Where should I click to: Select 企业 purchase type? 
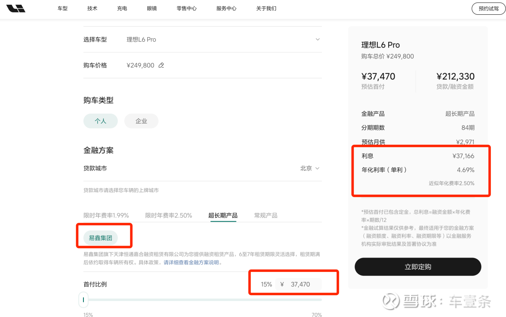coord(141,121)
